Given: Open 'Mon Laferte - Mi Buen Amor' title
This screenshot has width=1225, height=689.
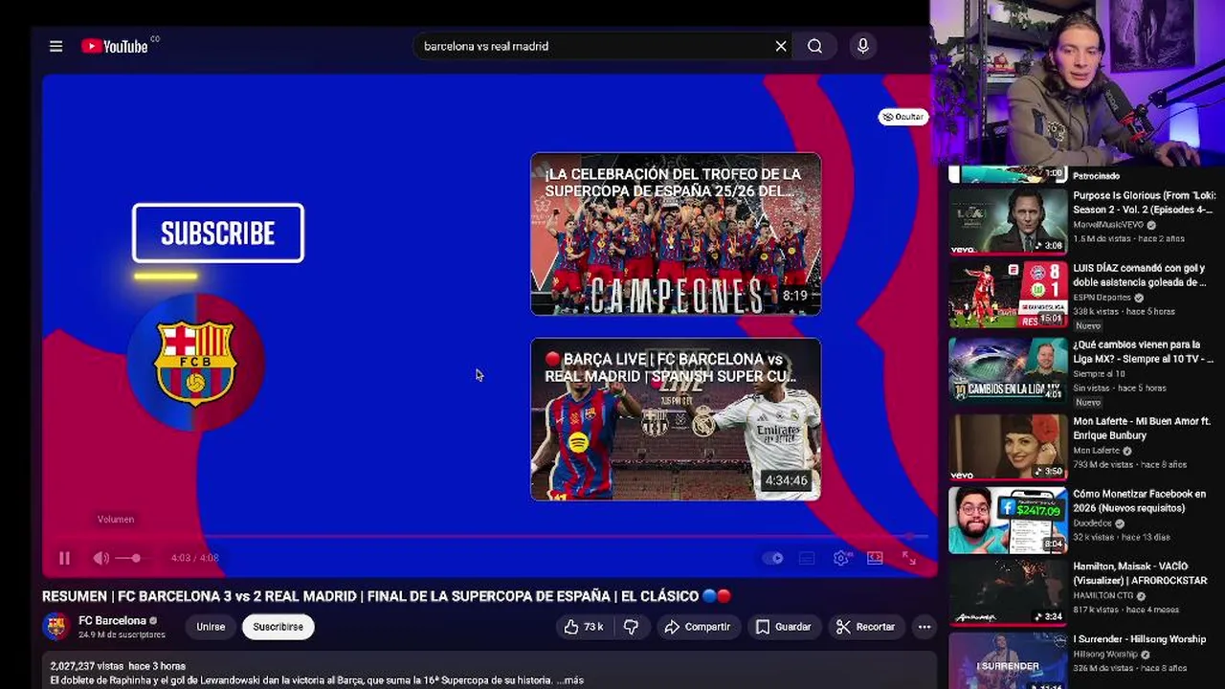Looking at the screenshot, I should [1142, 428].
